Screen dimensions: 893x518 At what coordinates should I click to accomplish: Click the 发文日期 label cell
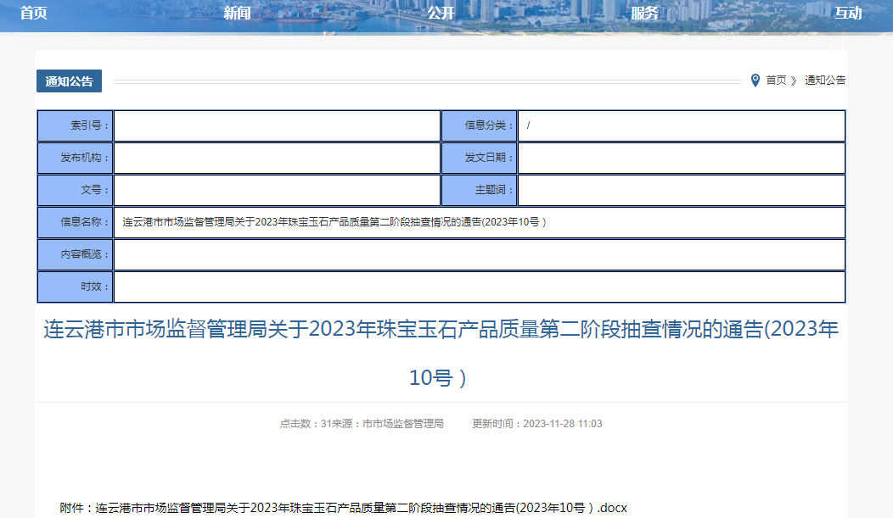coord(480,158)
